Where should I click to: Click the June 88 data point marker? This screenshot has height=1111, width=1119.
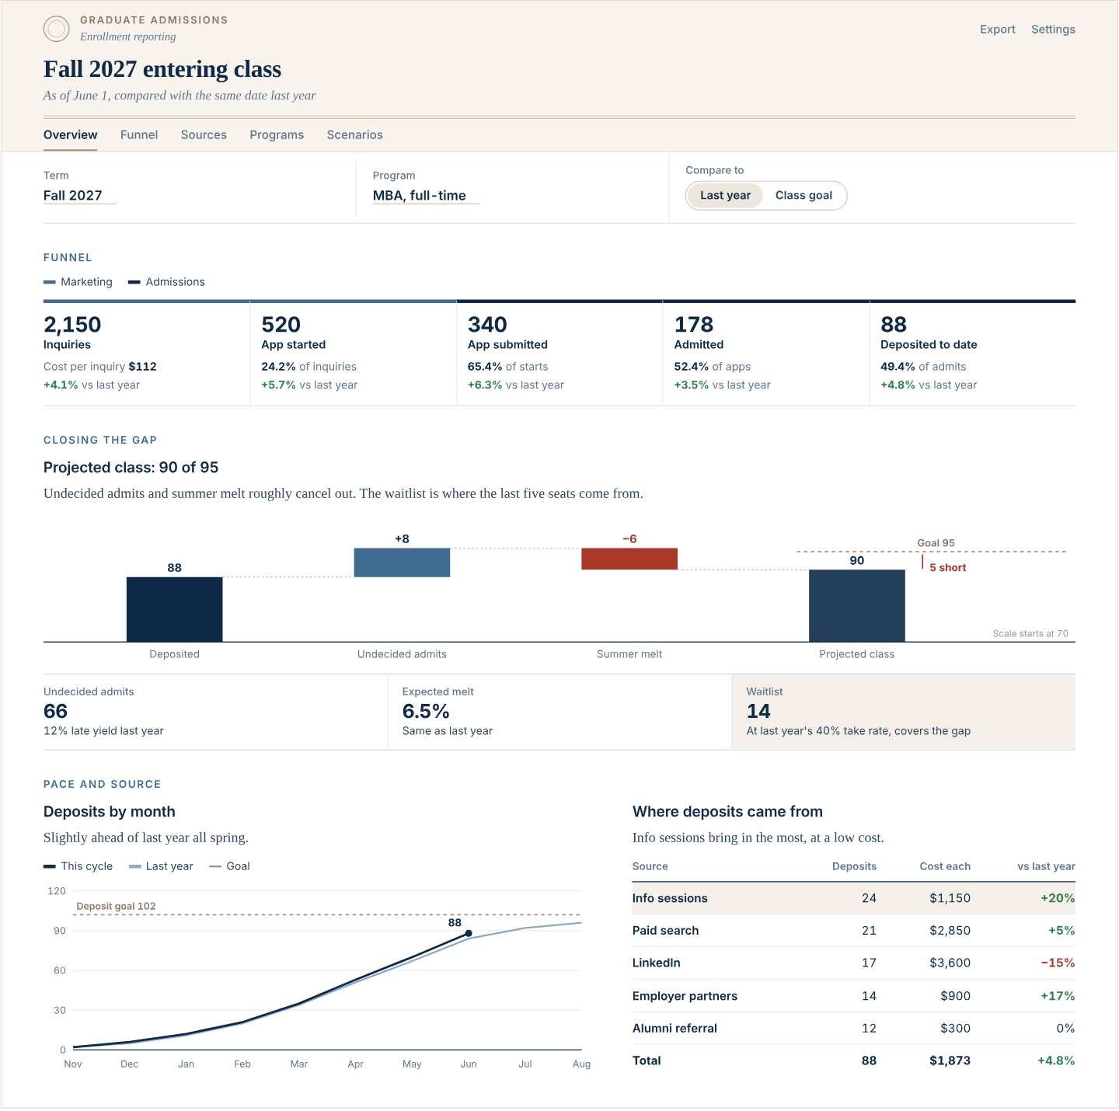coord(469,933)
